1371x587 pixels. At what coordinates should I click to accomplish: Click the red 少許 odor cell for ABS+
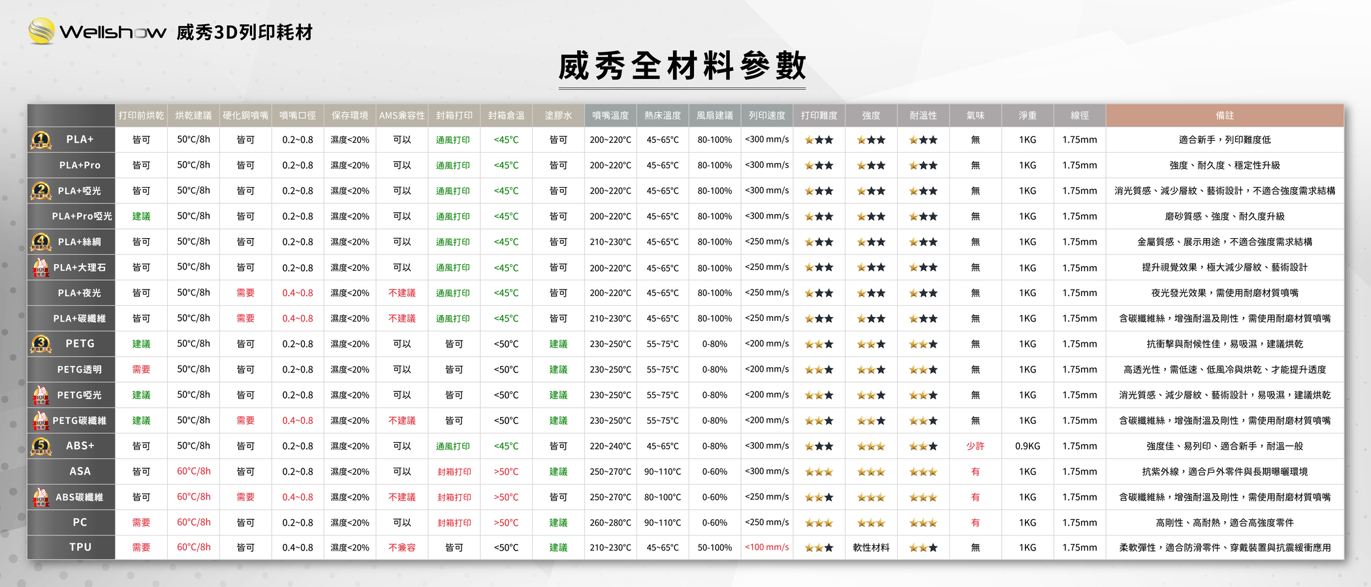[x=975, y=446]
